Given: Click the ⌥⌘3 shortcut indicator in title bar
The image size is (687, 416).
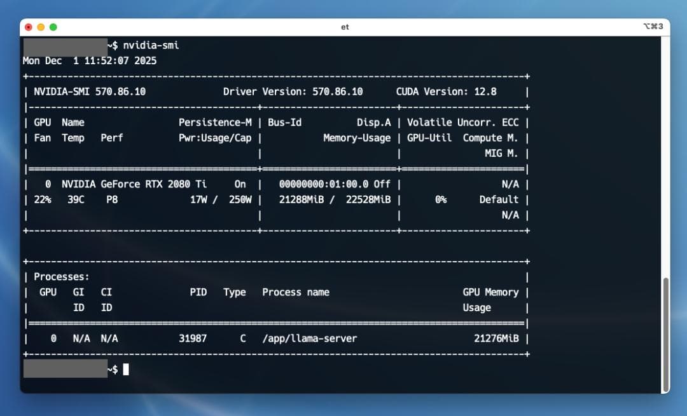Looking at the screenshot, I should [x=653, y=27].
